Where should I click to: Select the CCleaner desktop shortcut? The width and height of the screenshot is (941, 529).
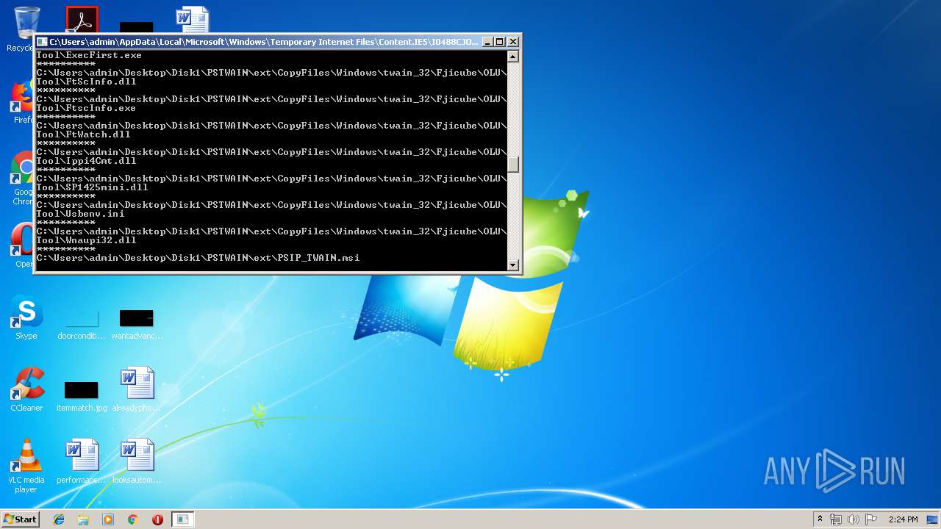[26, 389]
